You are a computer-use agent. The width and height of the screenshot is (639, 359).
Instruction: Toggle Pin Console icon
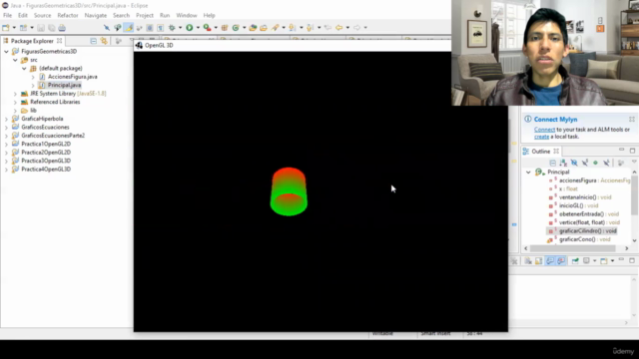[x=575, y=261]
